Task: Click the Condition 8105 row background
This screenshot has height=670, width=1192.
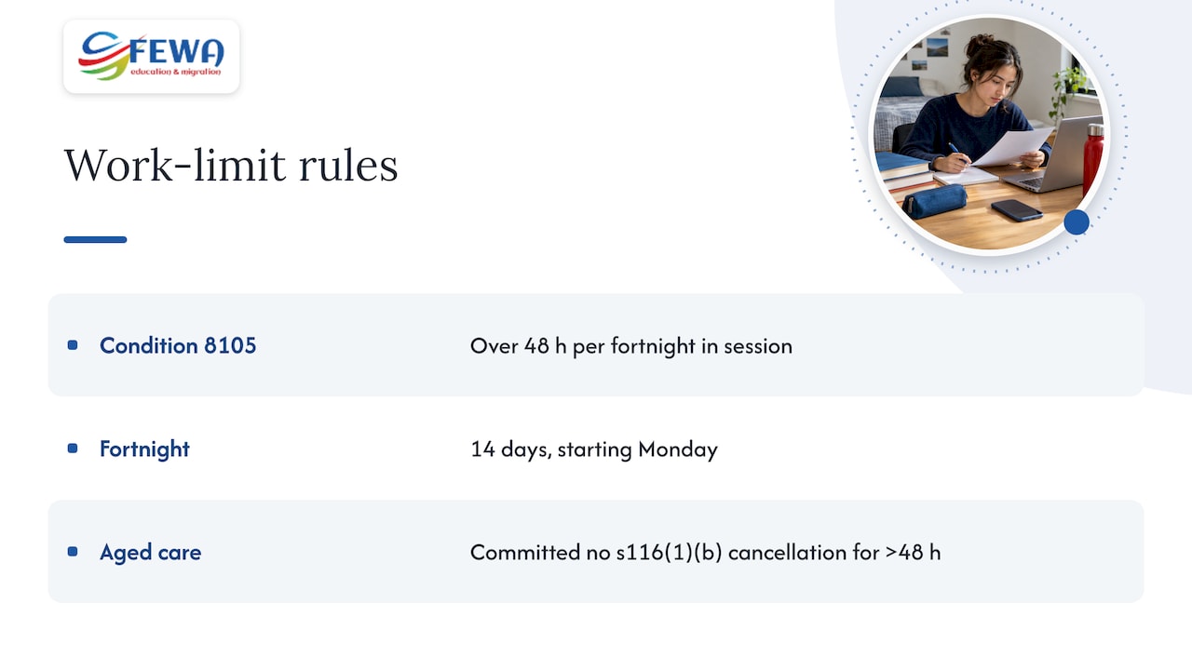Action: (596, 345)
